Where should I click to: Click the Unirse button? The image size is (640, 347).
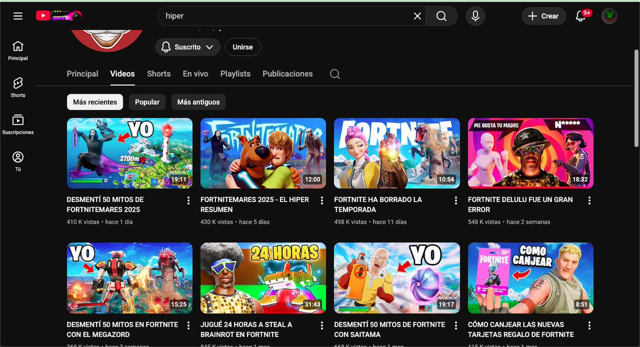pos(243,47)
